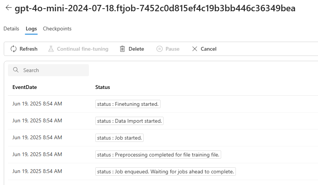Click the Delete trash can icon

[122, 49]
